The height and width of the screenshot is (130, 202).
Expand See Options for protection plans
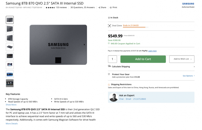188,76
